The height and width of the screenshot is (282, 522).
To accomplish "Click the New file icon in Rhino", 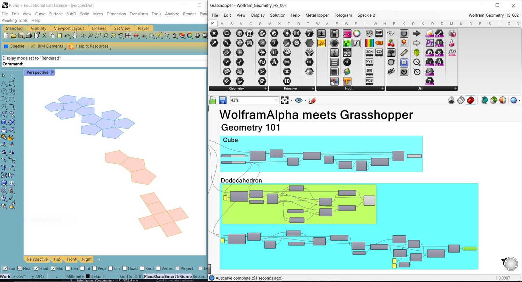I will tap(6, 36).
